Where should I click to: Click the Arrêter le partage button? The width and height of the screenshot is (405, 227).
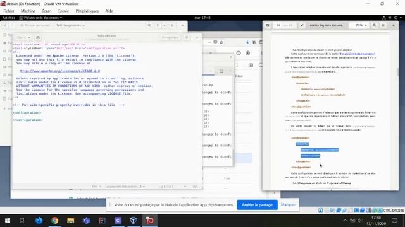[258, 205]
